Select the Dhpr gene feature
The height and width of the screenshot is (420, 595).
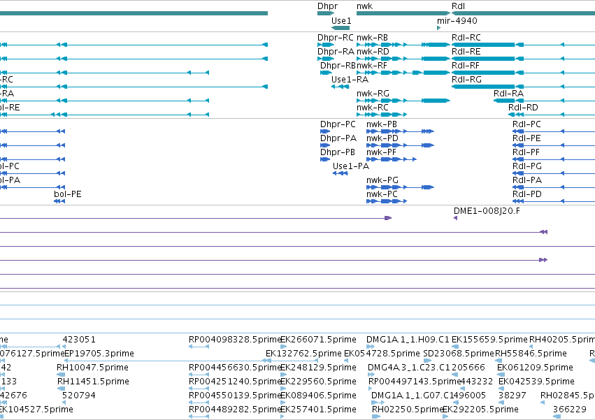point(326,13)
